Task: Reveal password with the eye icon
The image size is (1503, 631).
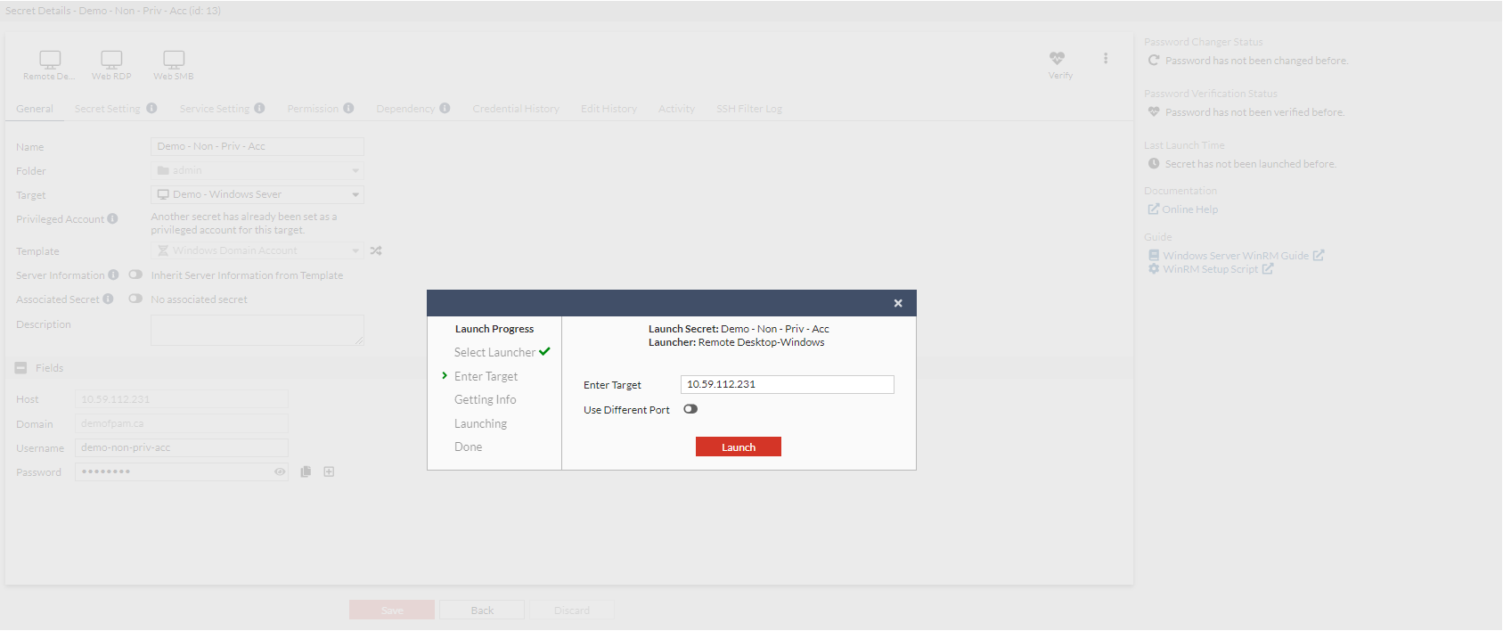Action: point(280,471)
